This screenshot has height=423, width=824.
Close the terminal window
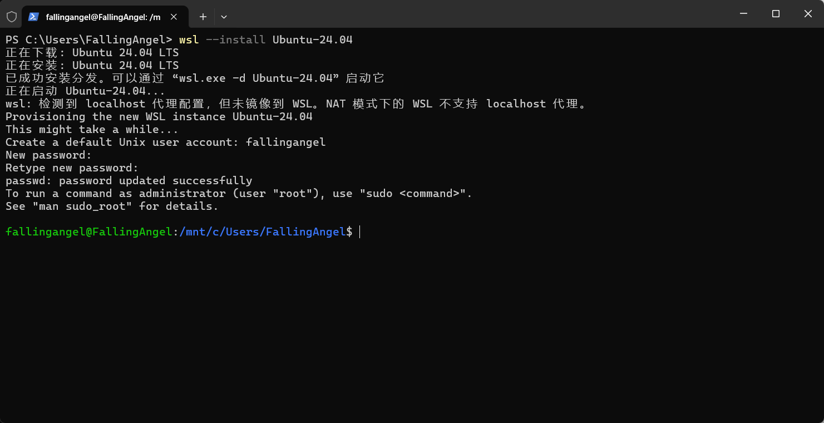808,14
